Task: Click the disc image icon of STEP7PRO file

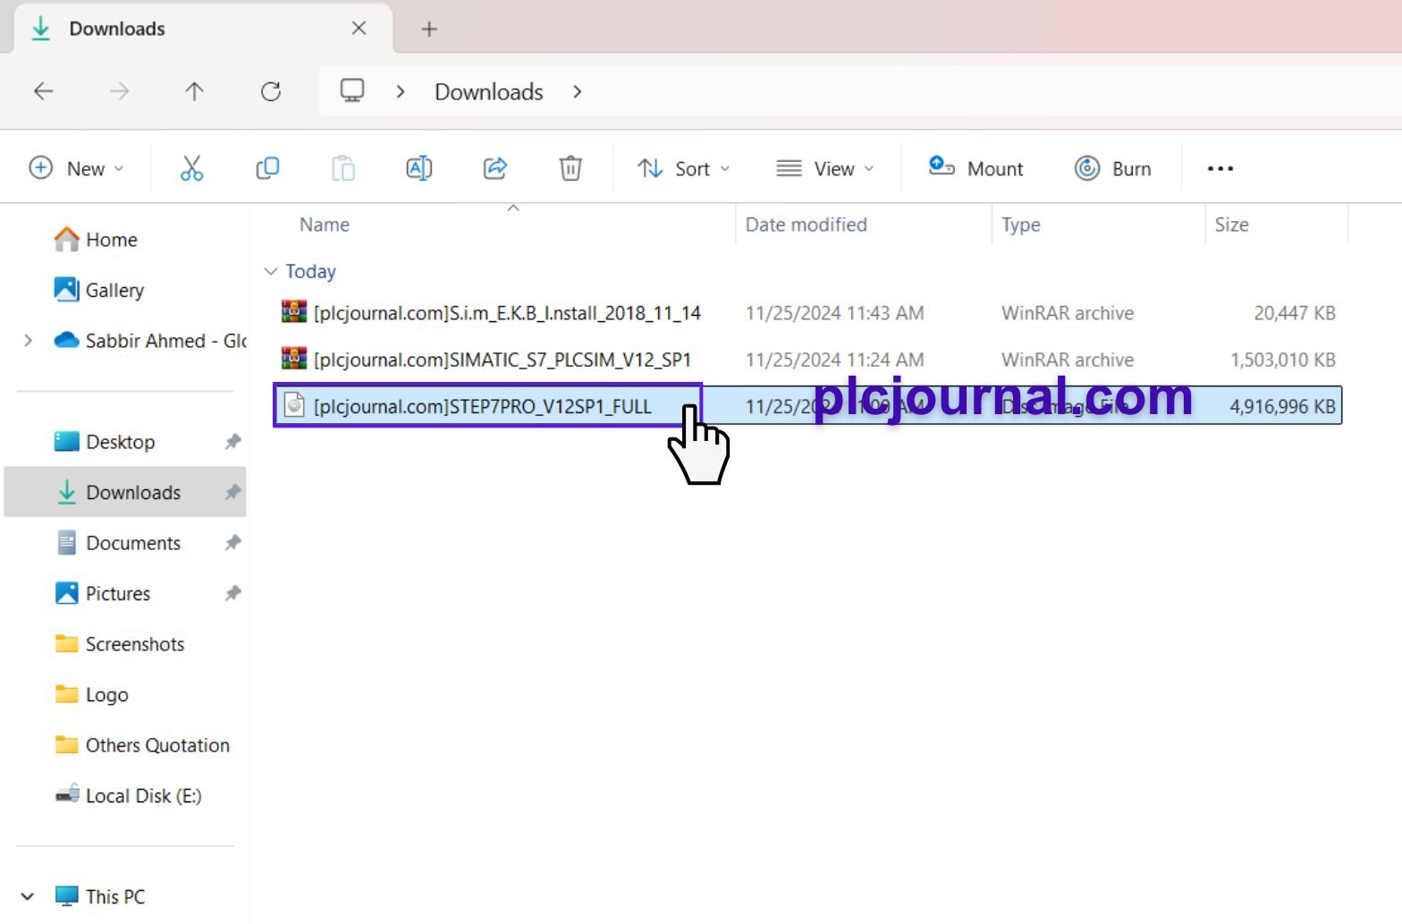Action: coord(294,406)
